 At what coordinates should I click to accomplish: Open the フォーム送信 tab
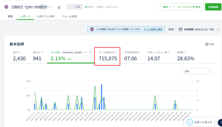coord(69,17)
